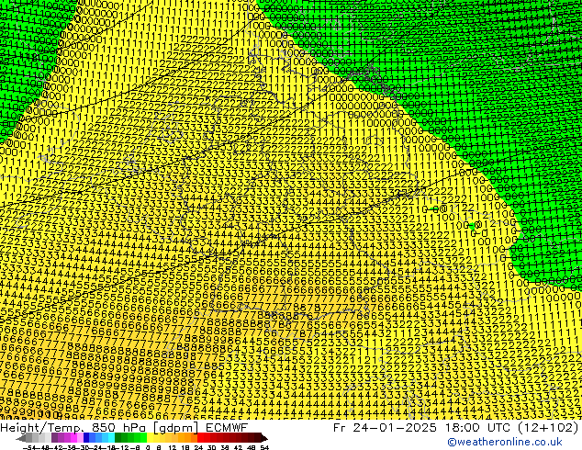Click the '850 hPa' level label
Image resolution: width=582 pixels, height=450 pixels.
[119, 427]
